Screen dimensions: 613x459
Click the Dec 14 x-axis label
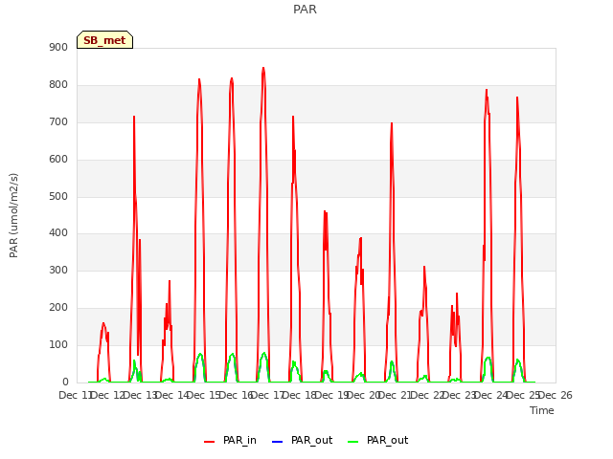pos(172,395)
